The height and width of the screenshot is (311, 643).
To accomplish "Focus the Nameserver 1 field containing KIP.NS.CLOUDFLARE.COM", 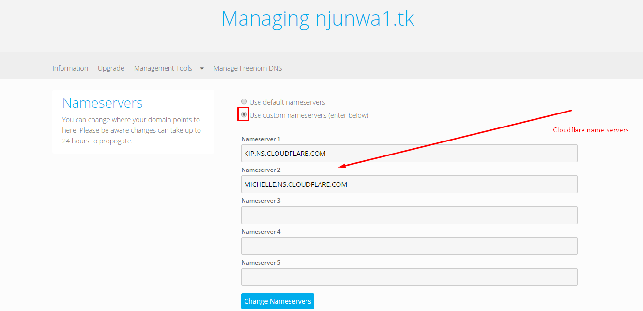I will pos(409,154).
